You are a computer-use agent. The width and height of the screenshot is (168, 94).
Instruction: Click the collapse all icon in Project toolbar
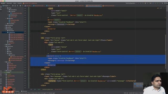point(17,6)
